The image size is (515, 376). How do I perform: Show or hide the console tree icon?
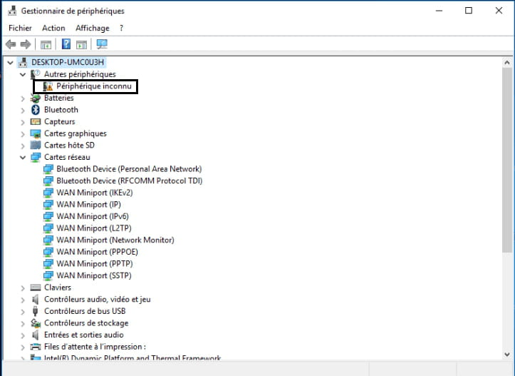(46, 44)
